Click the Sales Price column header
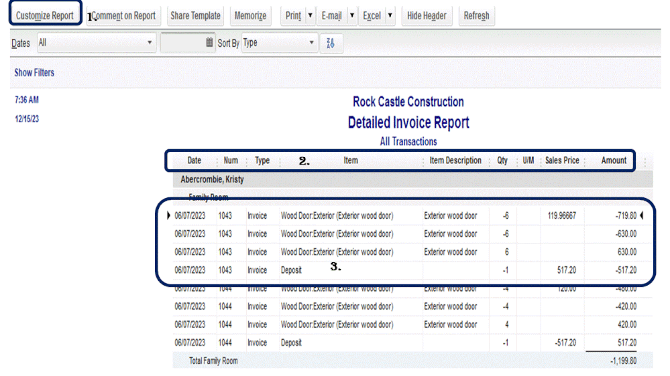The height and width of the screenshot is (376, 670). click(562, 161)
